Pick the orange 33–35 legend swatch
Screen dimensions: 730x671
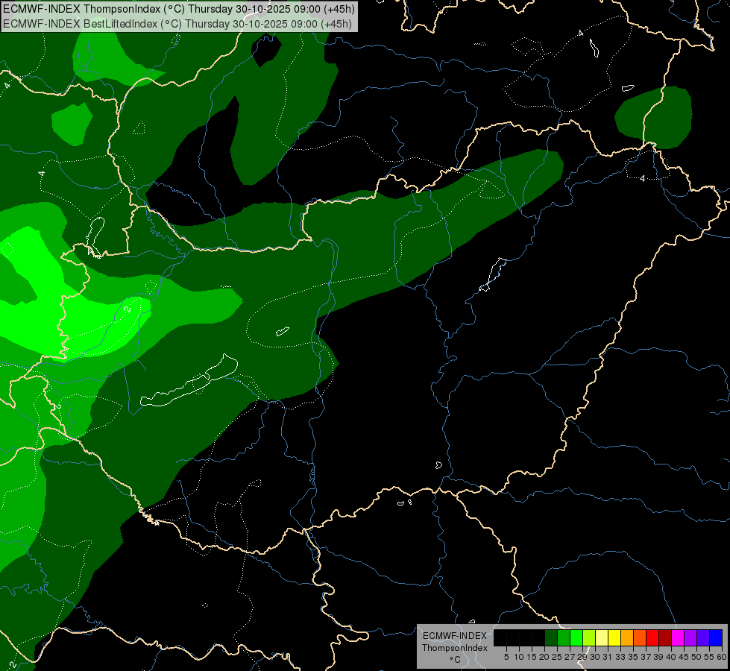point(627,637)
